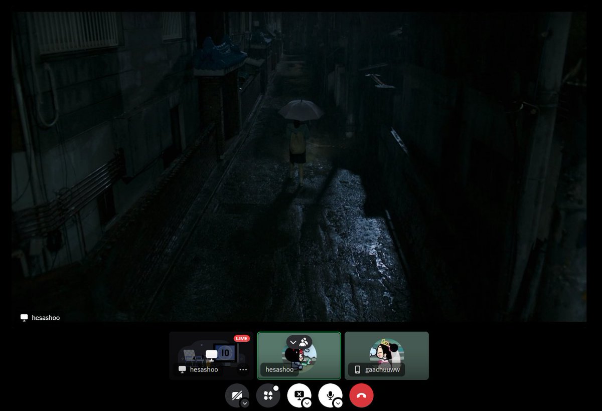Open screen share options dropdown arrow

pos(307,403)
